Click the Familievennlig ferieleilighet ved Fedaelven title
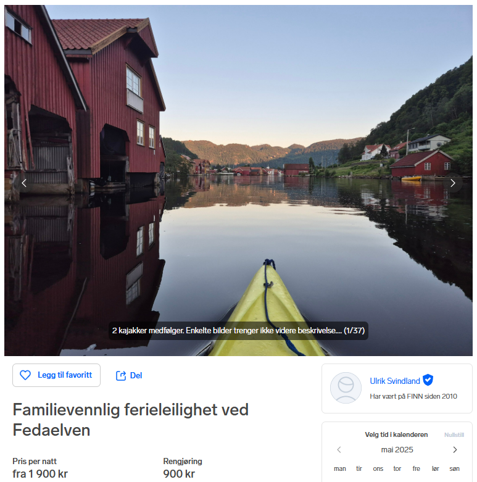The width and height of the screenshot is (477, 482). [130, 420]
